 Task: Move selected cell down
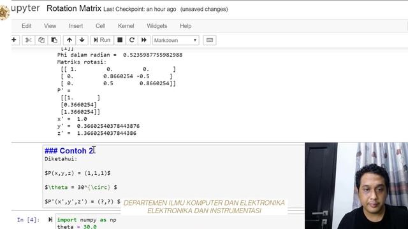click(x=82, y=40)
